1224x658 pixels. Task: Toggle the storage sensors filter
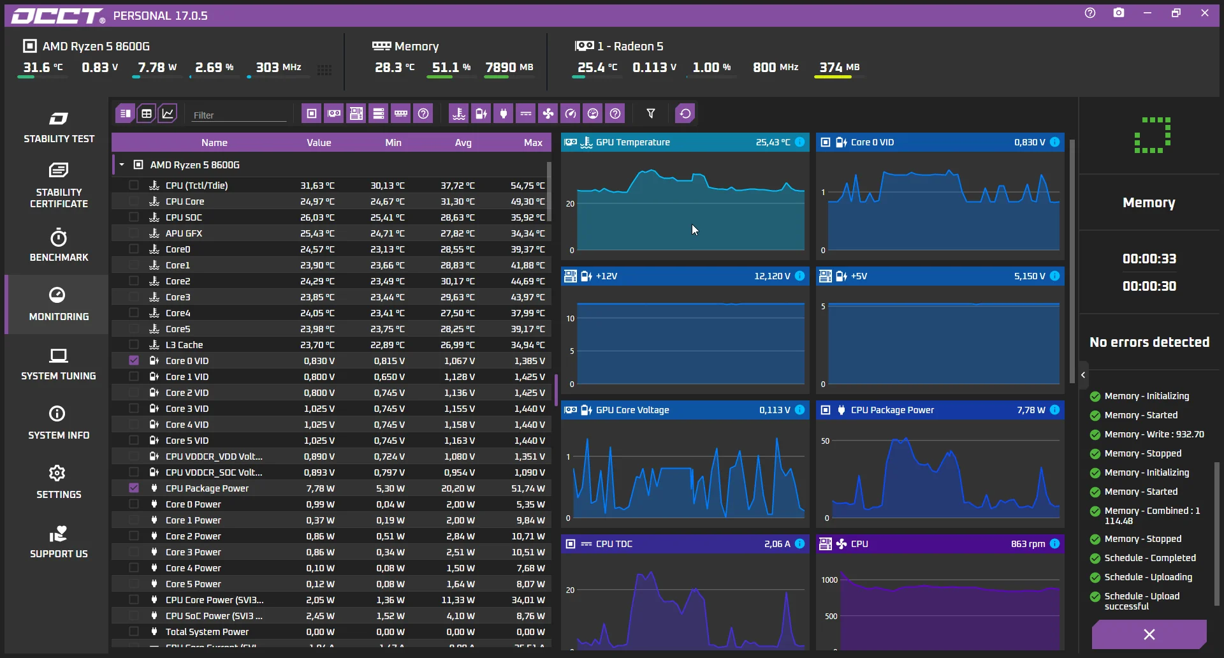(379, 113)
